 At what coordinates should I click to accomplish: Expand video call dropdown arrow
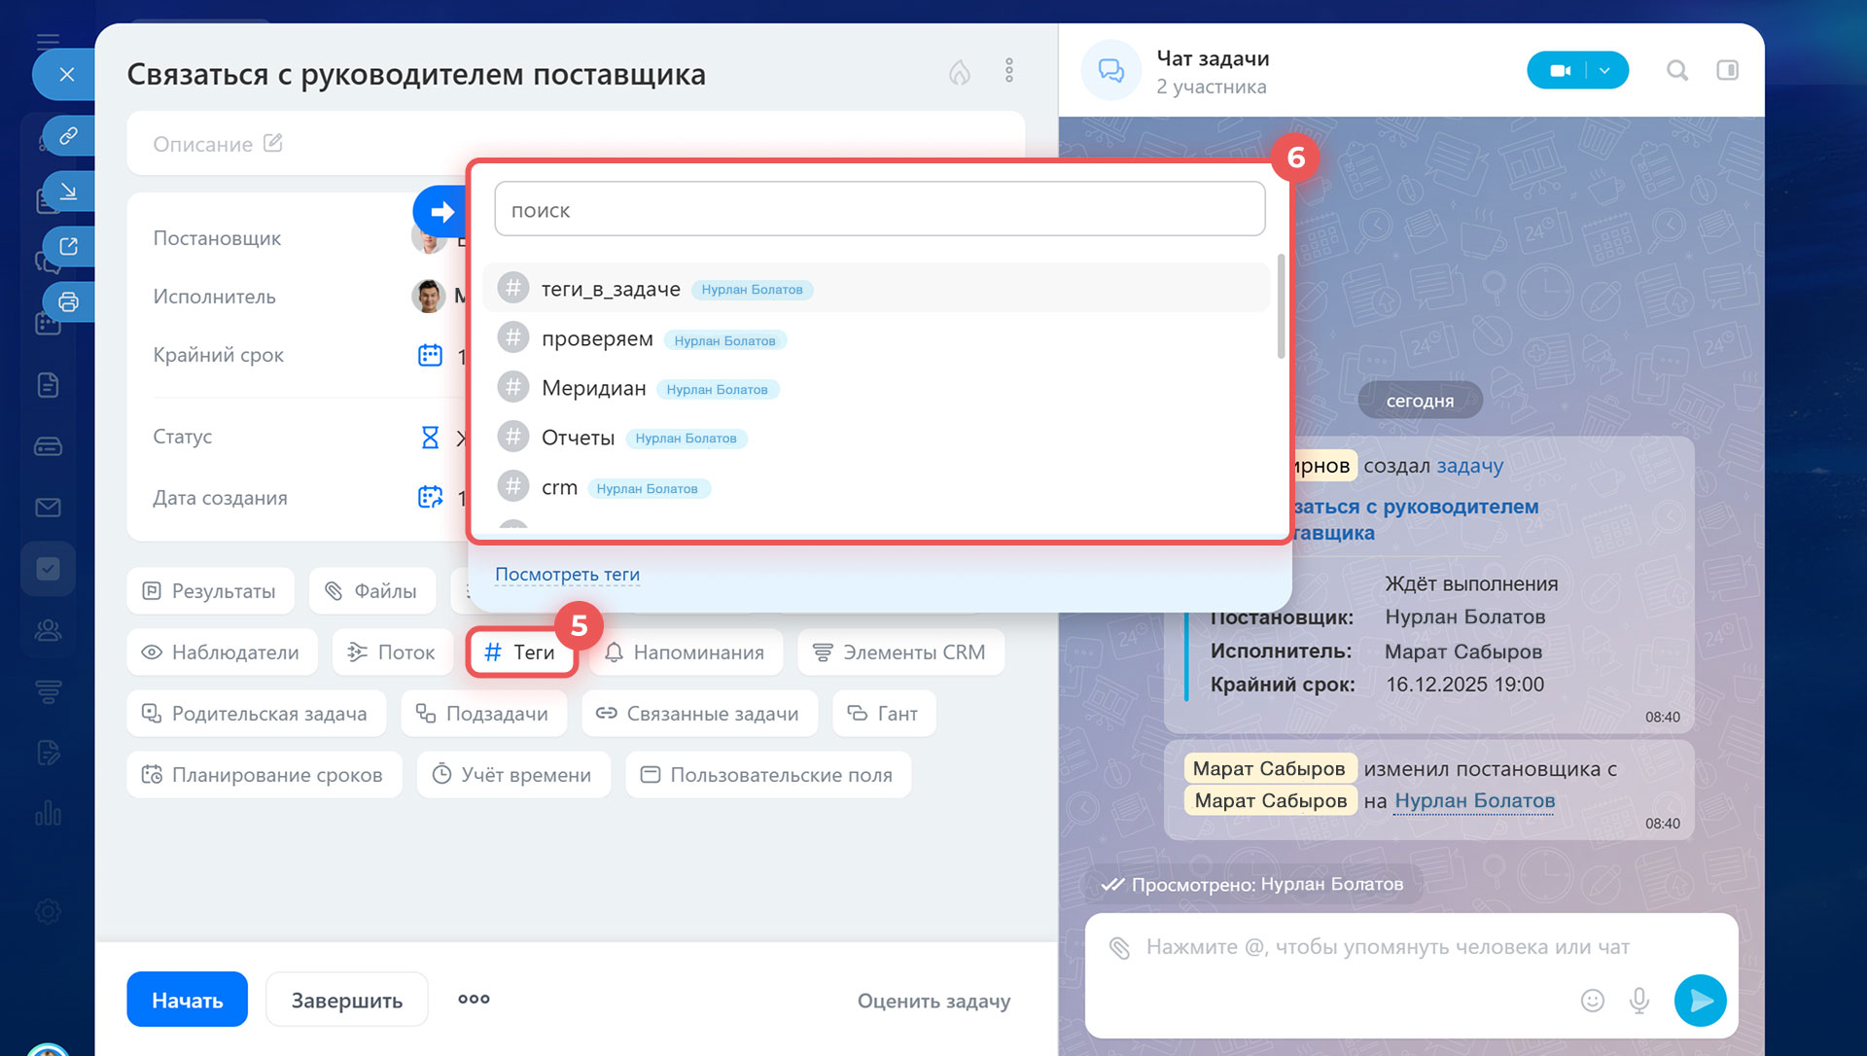pyautogui.click(x=1605, y=70)
